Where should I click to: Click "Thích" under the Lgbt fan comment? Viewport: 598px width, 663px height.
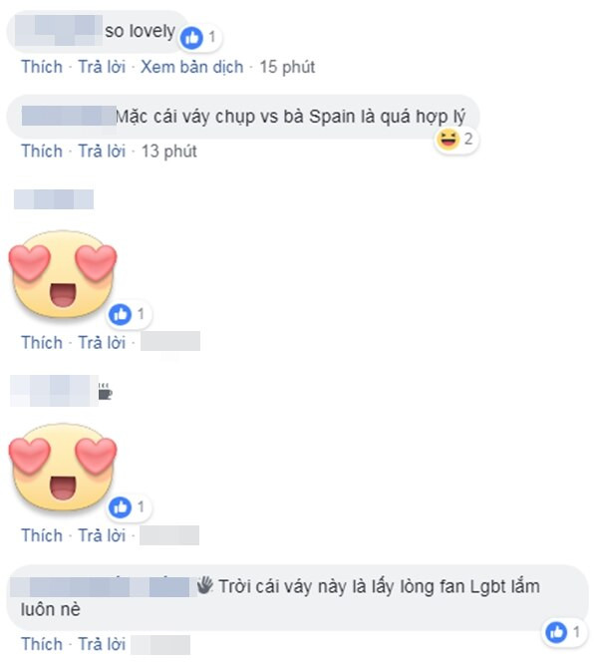tap(42, 644)
